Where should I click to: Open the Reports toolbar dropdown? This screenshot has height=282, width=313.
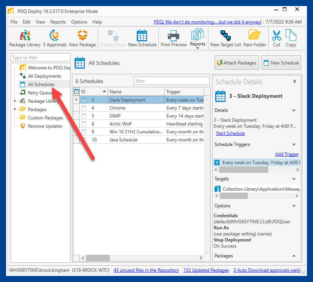pyautogui.click(x=197, y=39)
